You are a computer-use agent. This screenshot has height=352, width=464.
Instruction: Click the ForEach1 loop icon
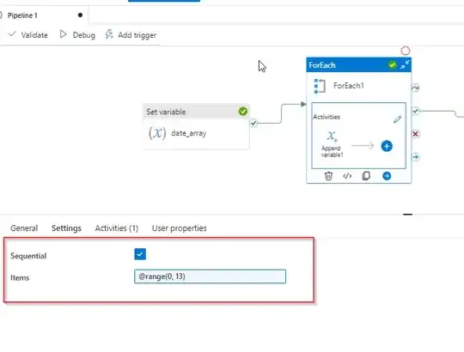coord(320,87)
